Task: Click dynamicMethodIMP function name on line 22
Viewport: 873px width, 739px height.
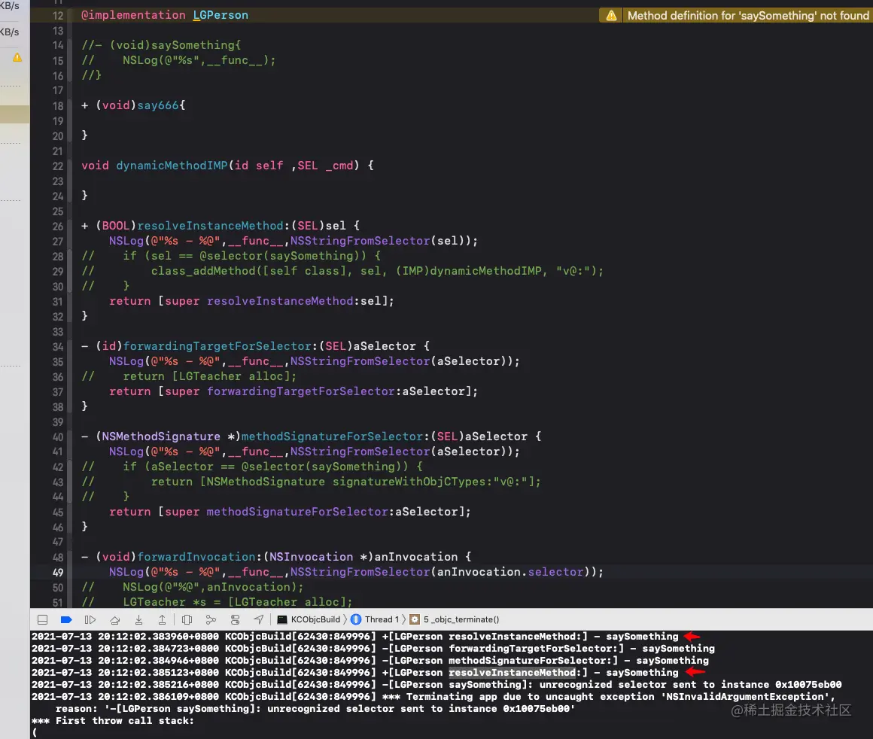Action: coord(172,166)
